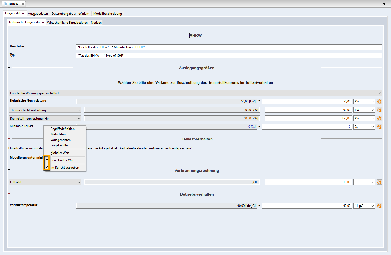
Task: Open the Thermische Nennleistung dropdown
Action: [x=45, y=110]
